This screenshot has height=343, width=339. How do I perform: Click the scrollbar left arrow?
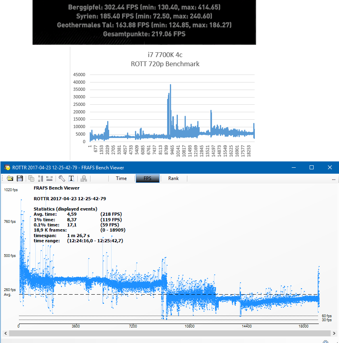(6, 333)
